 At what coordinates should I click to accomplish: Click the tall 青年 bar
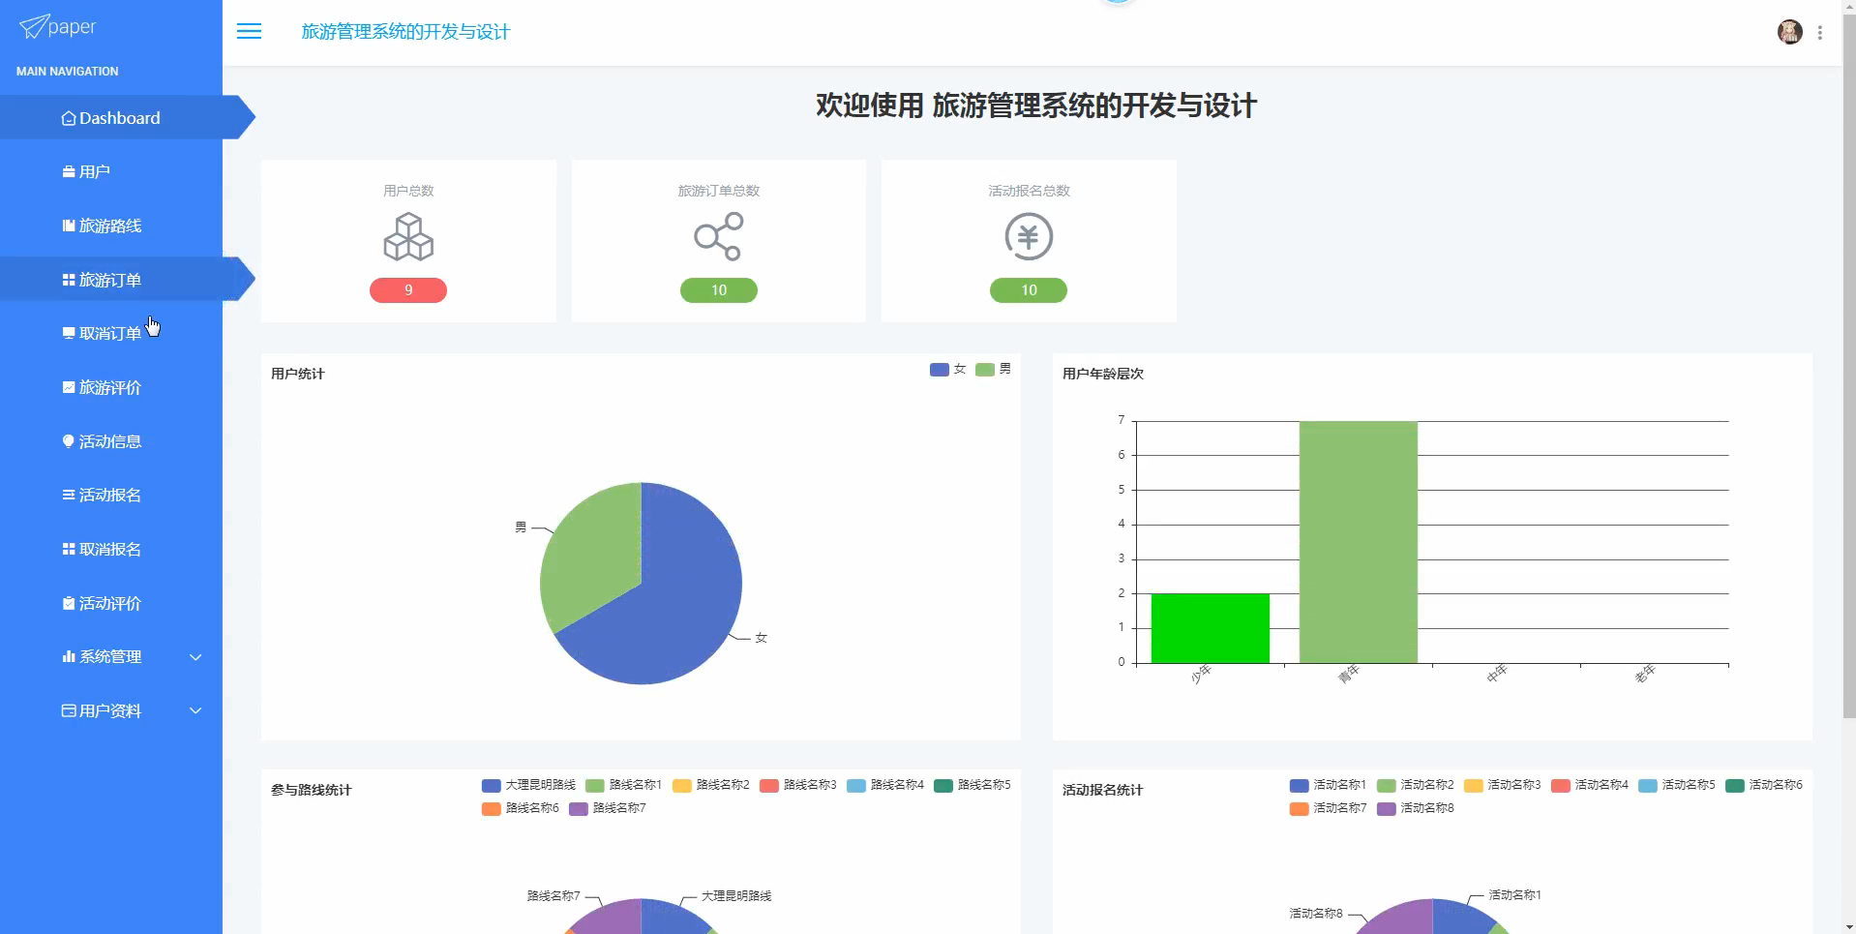[1359, 542]
